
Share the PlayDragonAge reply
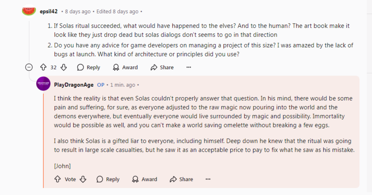pyautogui.click(x=182, y=179)
